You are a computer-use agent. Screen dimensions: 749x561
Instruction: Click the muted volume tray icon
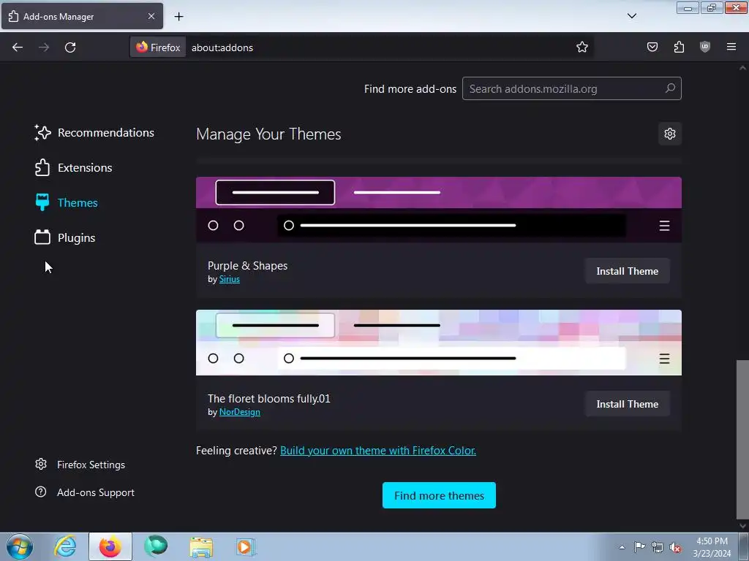675,547
